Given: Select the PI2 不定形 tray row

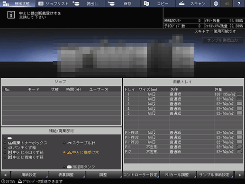Looking at the screenshot, I should (x=183, y=152).
